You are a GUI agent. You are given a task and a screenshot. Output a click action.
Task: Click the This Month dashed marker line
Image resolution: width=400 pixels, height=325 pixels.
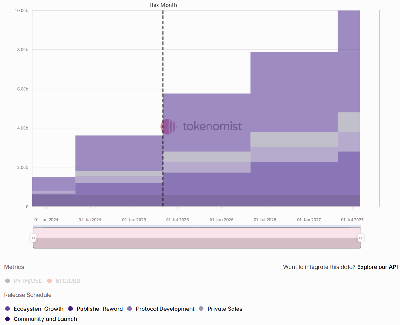point(163,62)
